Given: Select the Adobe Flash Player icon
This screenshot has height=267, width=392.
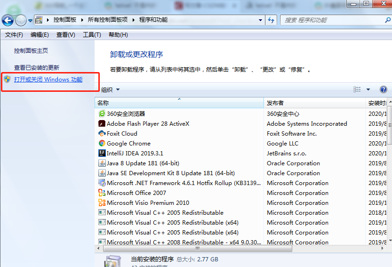Looking at the screenshot, I should [x=102, y=124].
